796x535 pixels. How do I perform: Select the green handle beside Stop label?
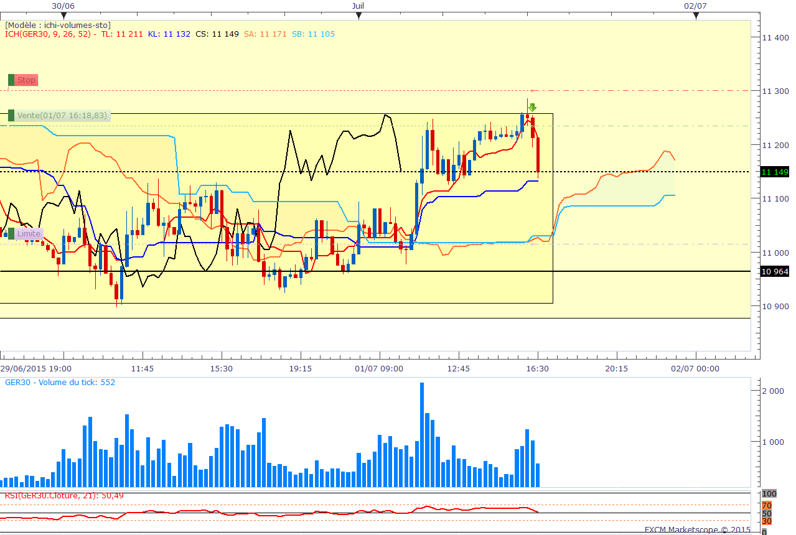click(11, 80)
